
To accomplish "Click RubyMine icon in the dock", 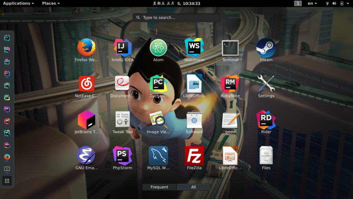I will coord(7,121).
